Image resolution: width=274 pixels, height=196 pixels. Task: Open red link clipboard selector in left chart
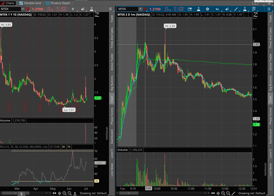[28, 9]
